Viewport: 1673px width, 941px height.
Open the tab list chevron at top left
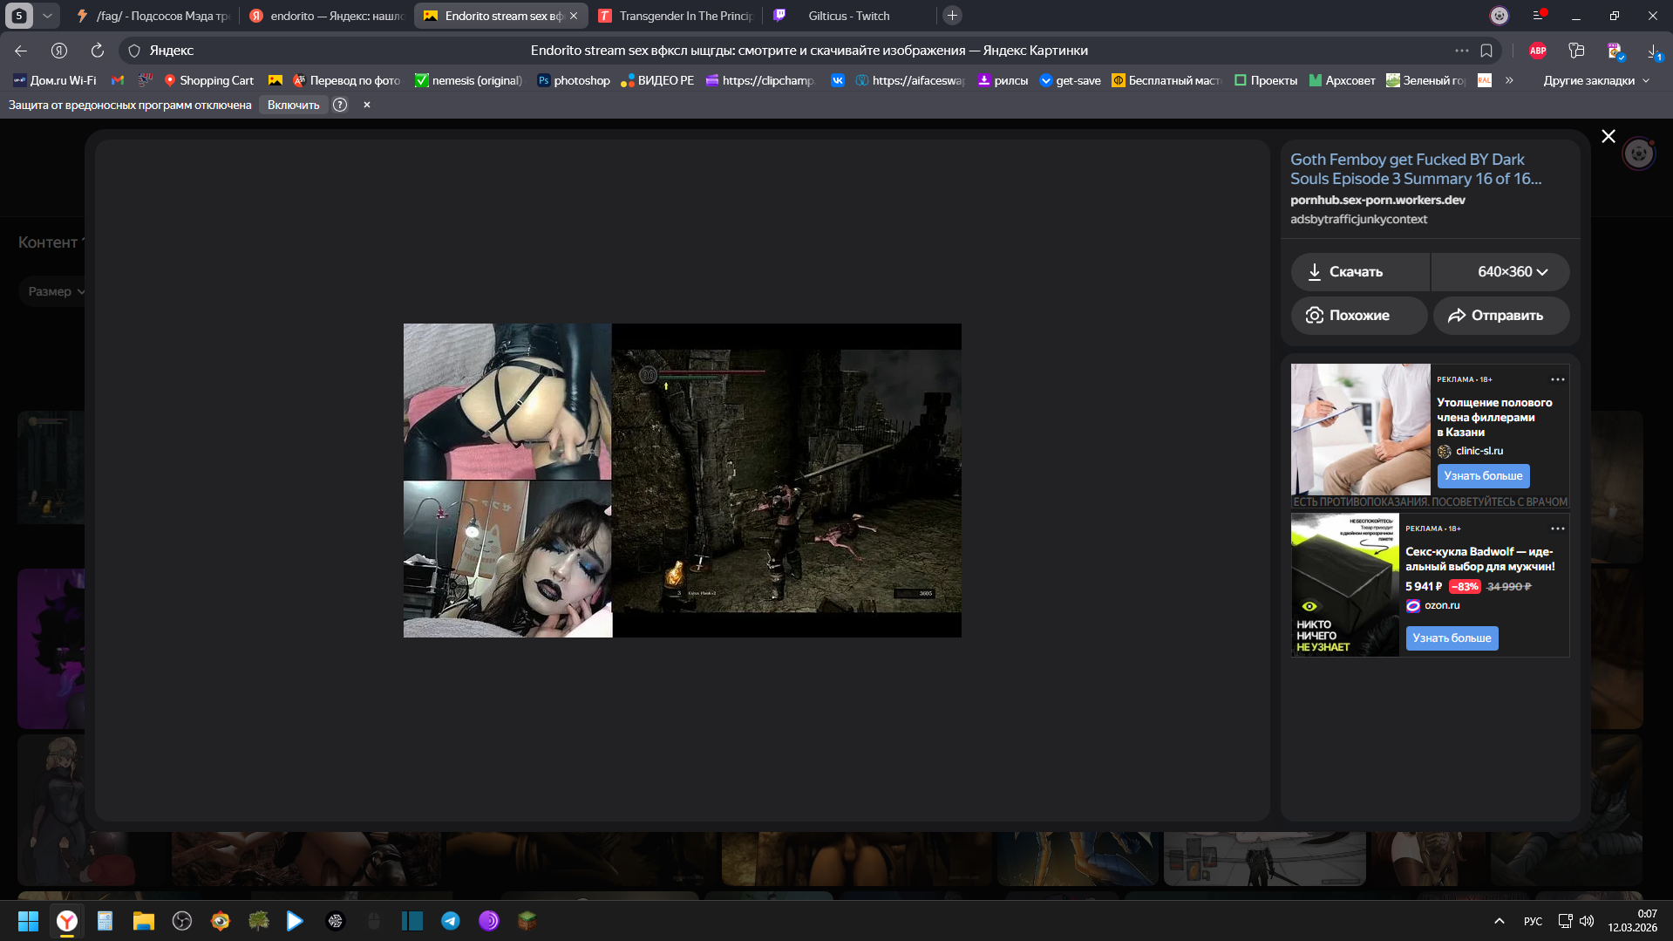pyautogui.click(x=47, y=16)
